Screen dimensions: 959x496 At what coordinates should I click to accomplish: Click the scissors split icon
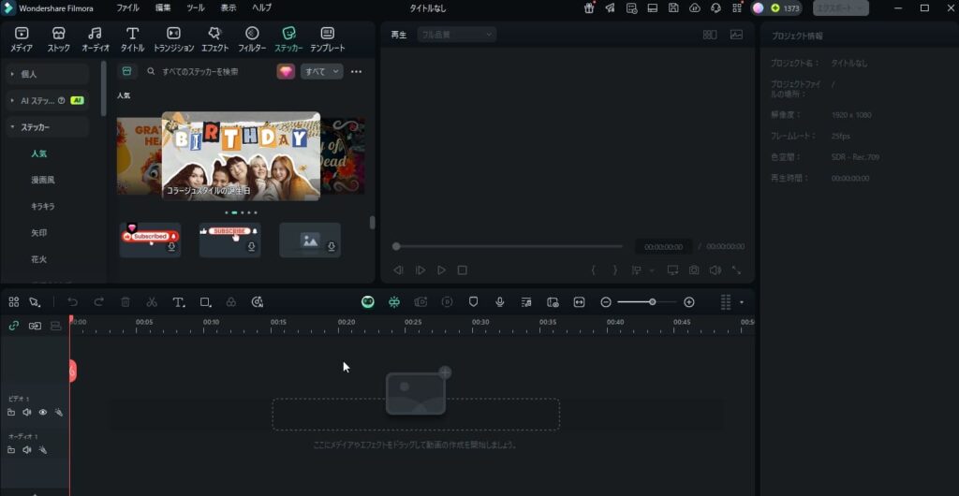(x=152, y=301)
